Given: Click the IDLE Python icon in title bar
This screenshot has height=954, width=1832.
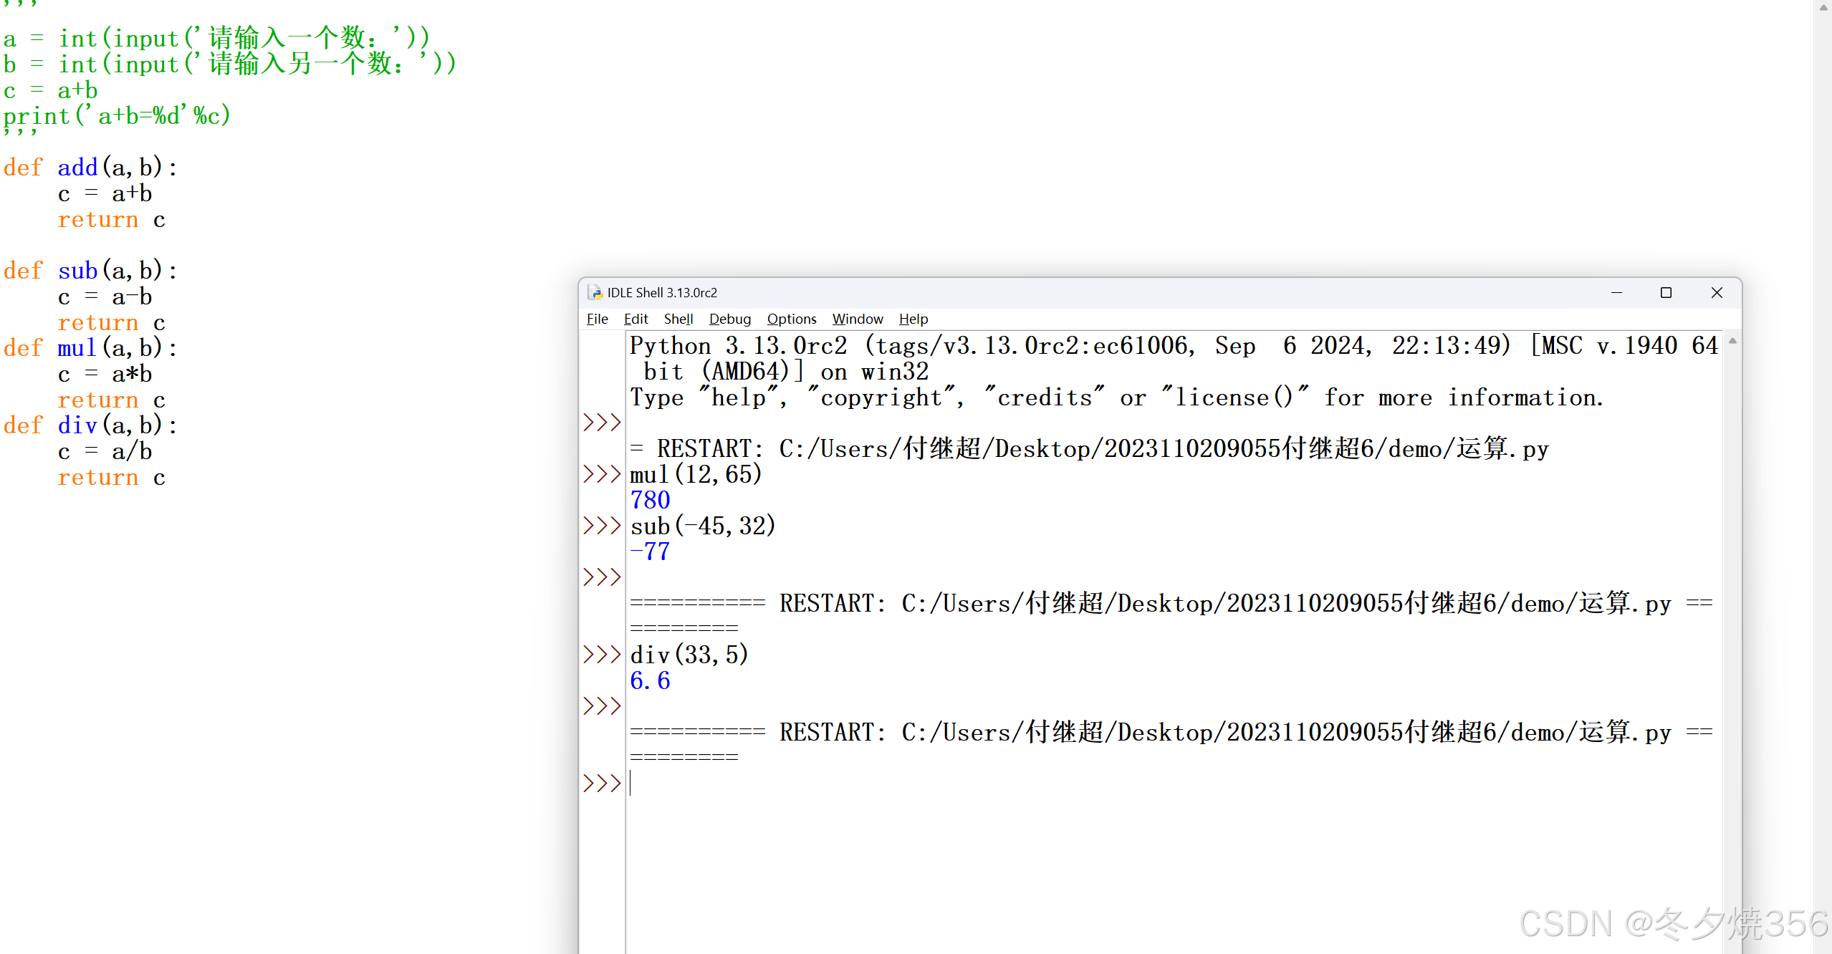Looking at the screenshot, I should 595,292.
